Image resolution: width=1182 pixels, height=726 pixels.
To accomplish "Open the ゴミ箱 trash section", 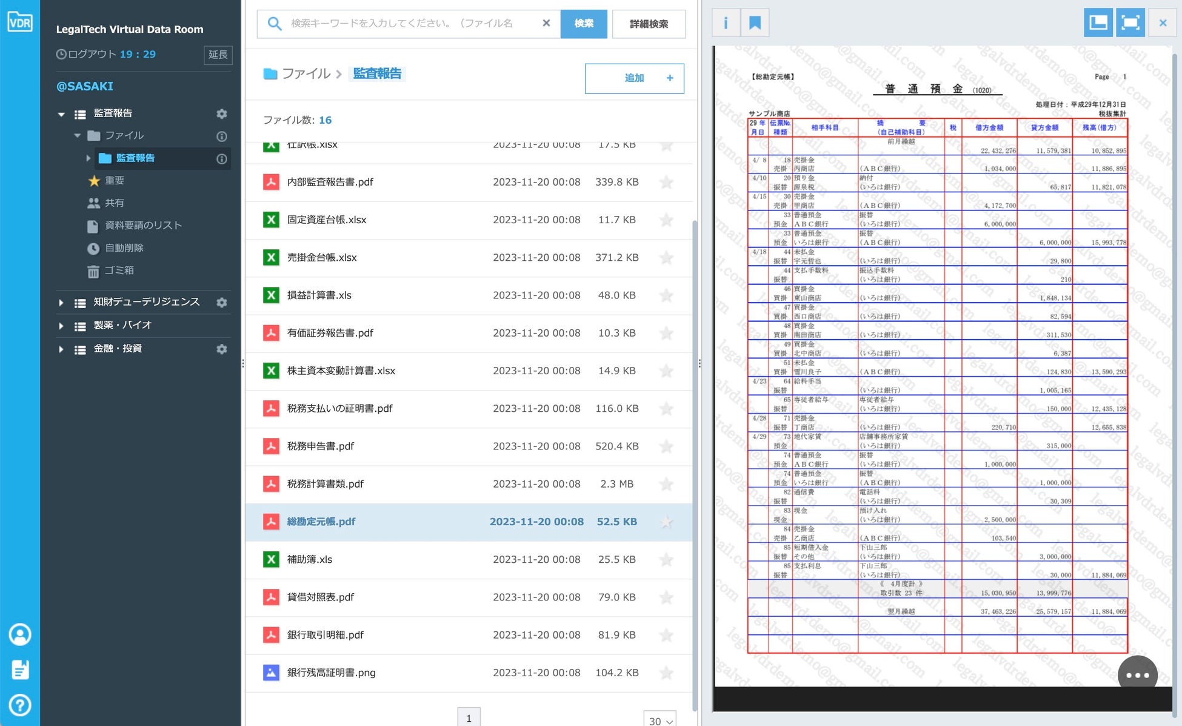I will click(119, 271).
